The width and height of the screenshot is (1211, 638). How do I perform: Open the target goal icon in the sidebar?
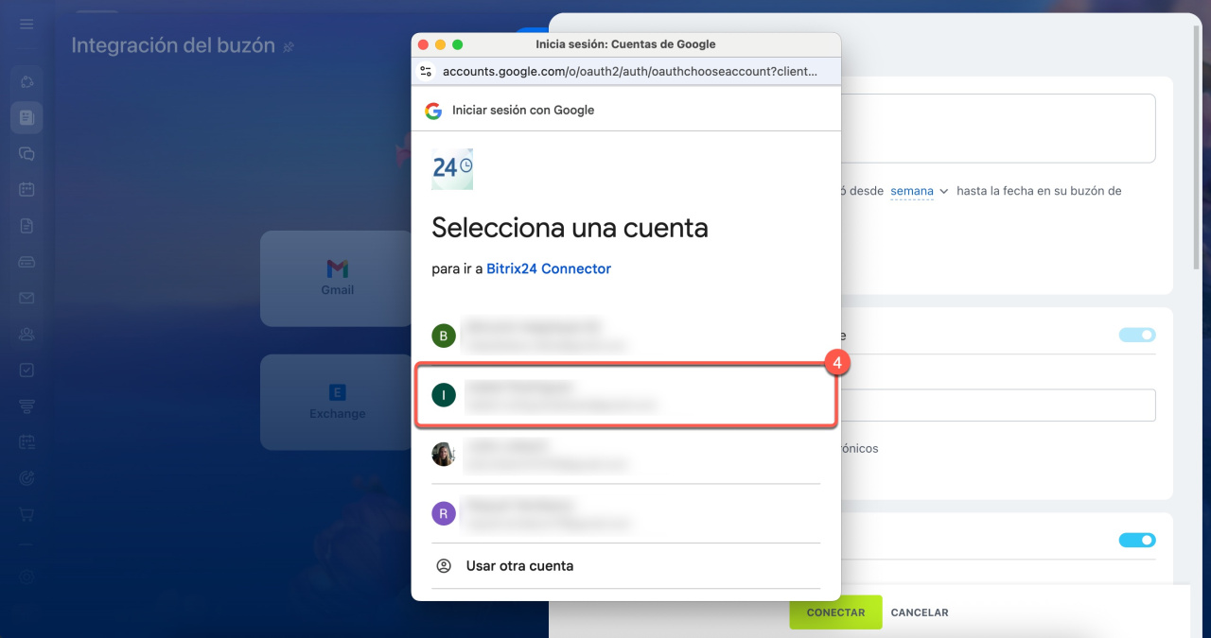point(26,478)
